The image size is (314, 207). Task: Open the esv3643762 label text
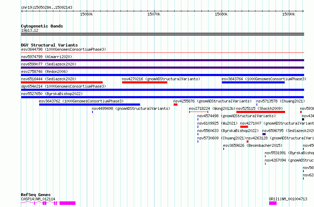(81, 101)
